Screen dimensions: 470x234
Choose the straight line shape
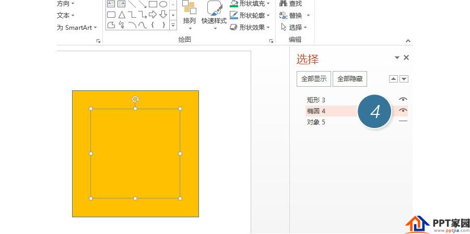coord(132,4)
